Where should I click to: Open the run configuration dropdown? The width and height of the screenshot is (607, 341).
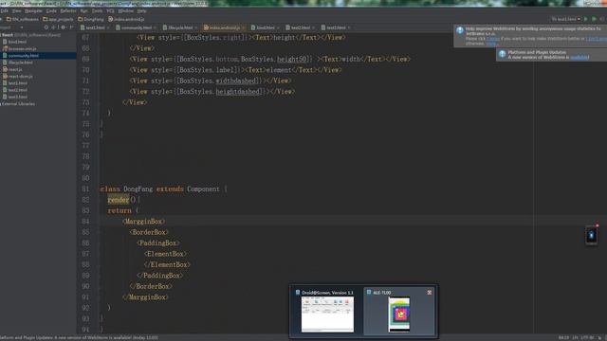click(566, 19)
